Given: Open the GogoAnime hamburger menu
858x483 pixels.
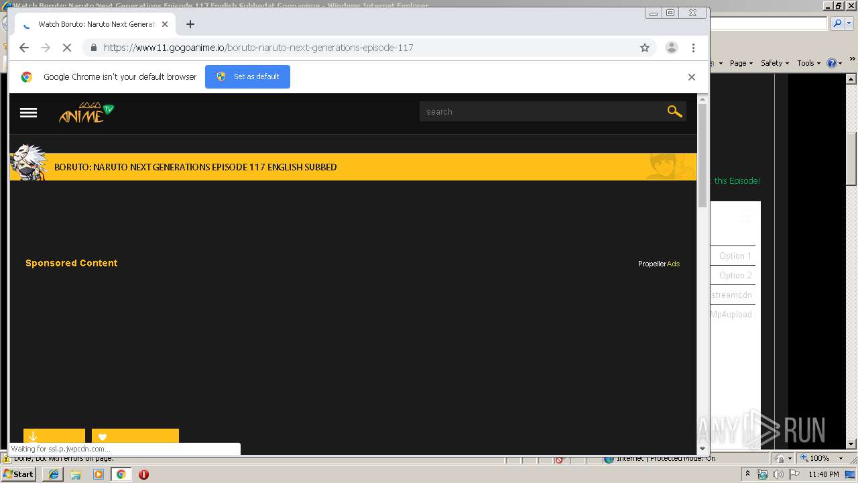Looking at the screenshot, I should click(x=28, y=113).
